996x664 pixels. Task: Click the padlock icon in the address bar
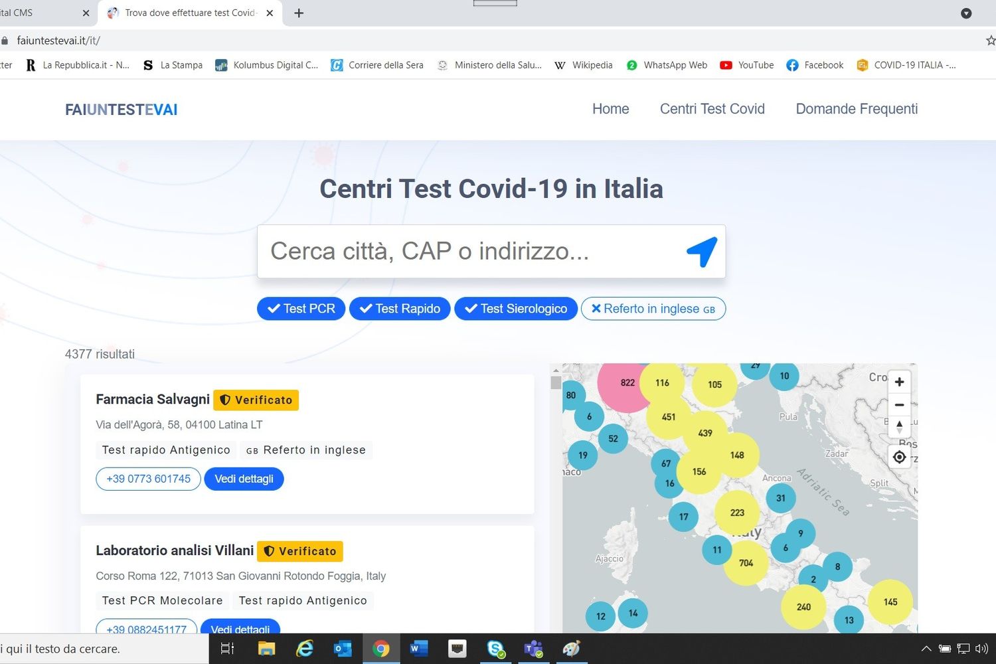(x=4, y=40)
